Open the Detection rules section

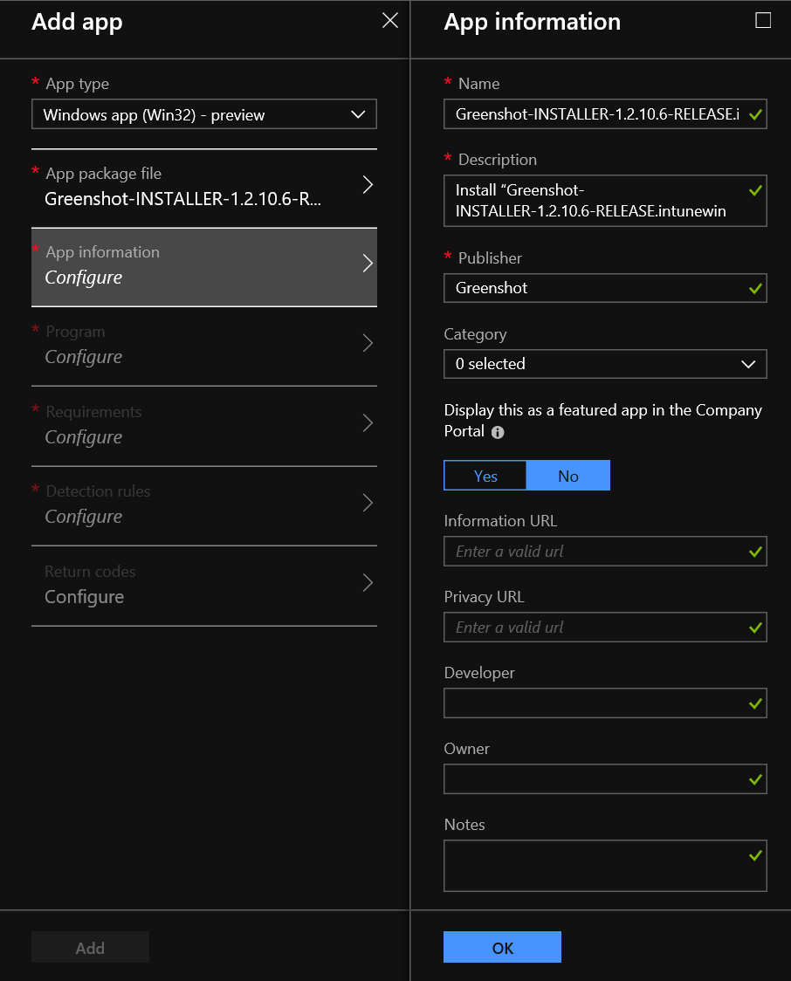204,506
